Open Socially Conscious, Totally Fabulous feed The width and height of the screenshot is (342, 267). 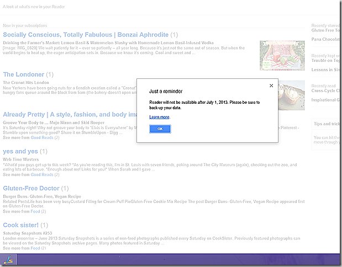[86, 35]
